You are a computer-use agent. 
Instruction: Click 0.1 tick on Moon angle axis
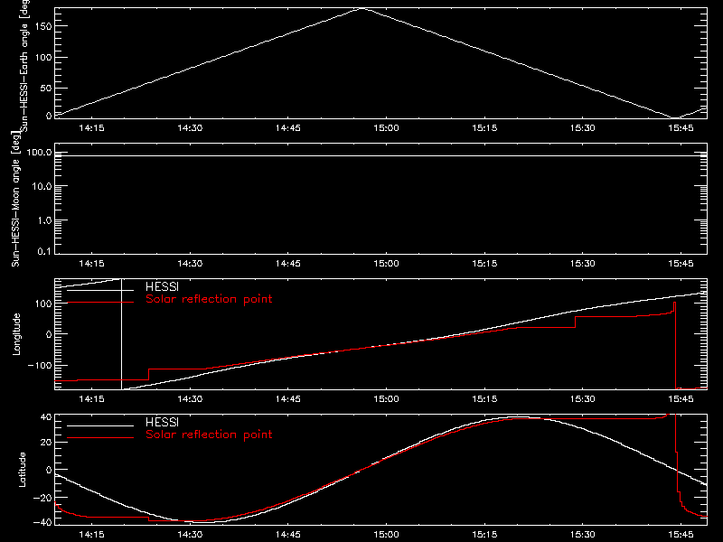pyautogui.click(x=44, y=251)
